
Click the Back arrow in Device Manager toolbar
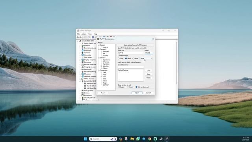point(78,37)
